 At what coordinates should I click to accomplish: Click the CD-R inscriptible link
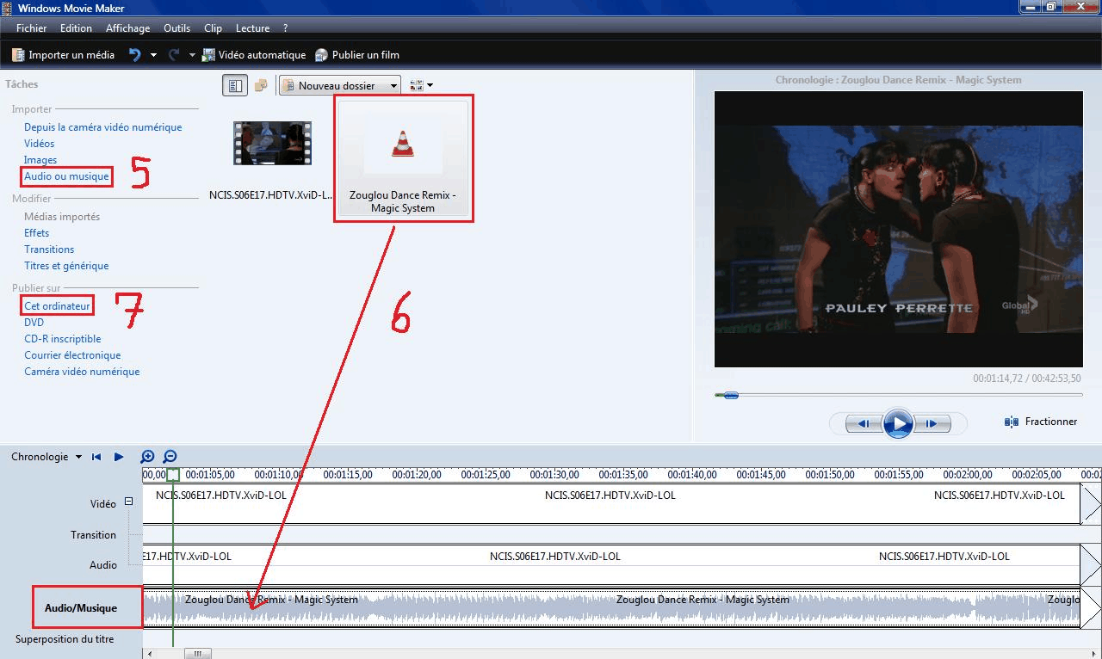click(63, 339)
